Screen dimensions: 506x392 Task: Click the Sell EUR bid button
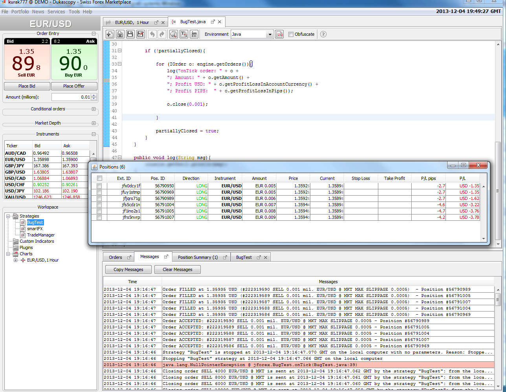(x=27, y=59)
